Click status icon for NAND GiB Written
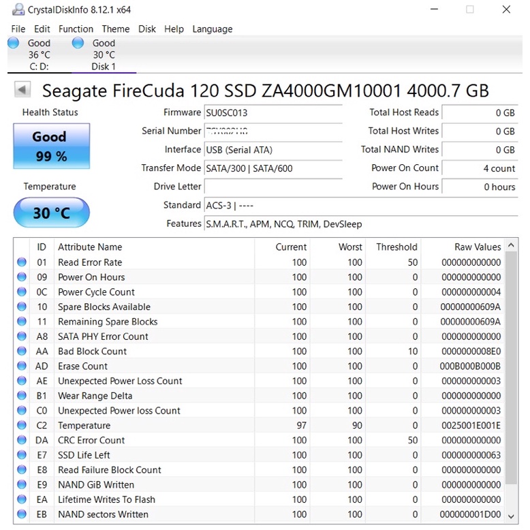Image resolution: width=530 pixels, height=530 pixels. click(22, 485)
